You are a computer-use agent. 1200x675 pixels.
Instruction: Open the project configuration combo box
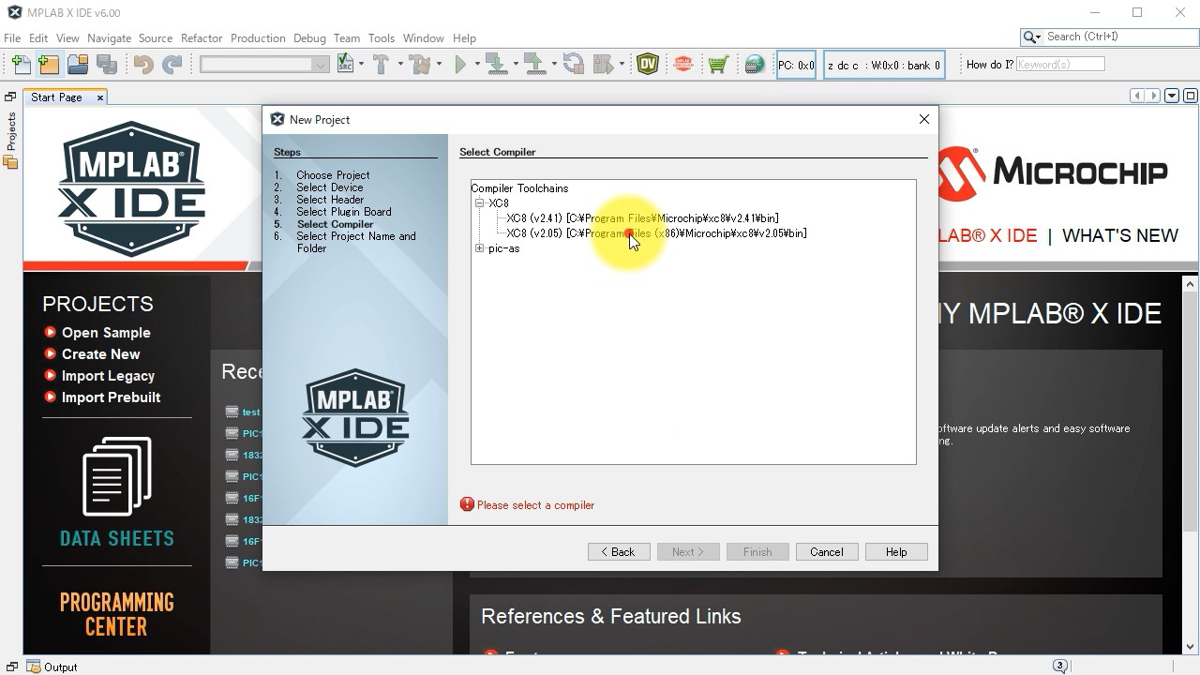264,65
